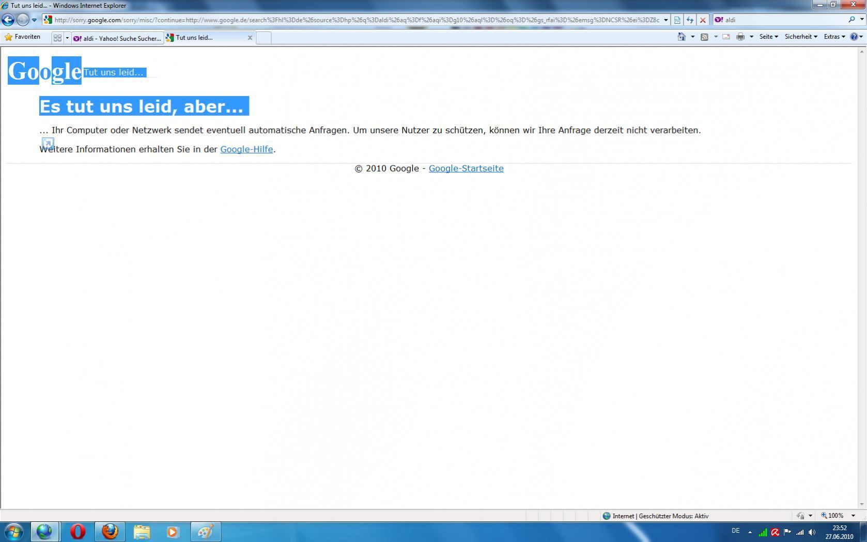Viewport: 867px width, 542px height.
Task: Open the search provider options dropdown
Action: pyautogui.click(x=862, y=20)
